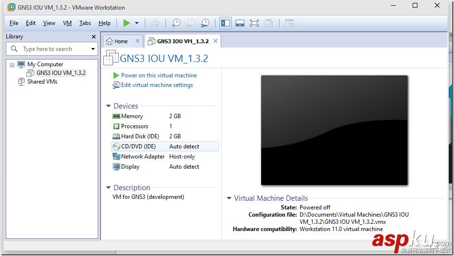Click the magnifier search icon
The width and height of the screenshot is (454, 256).
coord(14,49)
